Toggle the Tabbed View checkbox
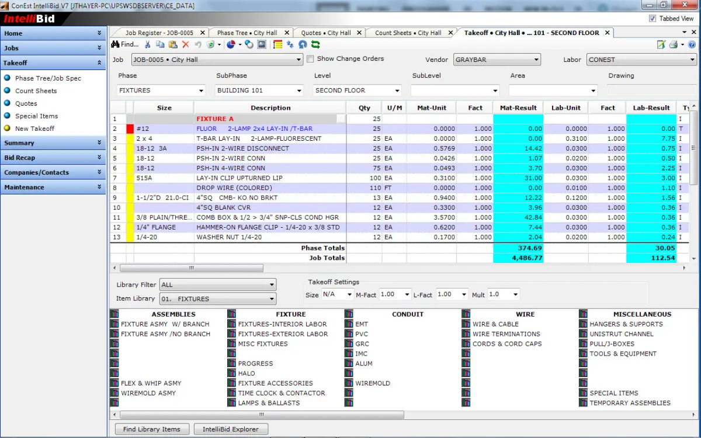The height and width of the screenshot is (438, 701). pos(653,19)
